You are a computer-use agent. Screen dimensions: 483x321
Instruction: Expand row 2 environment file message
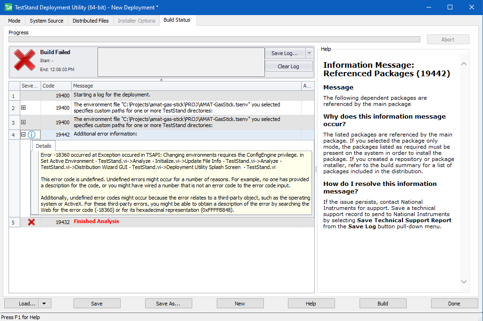(23, 107)
